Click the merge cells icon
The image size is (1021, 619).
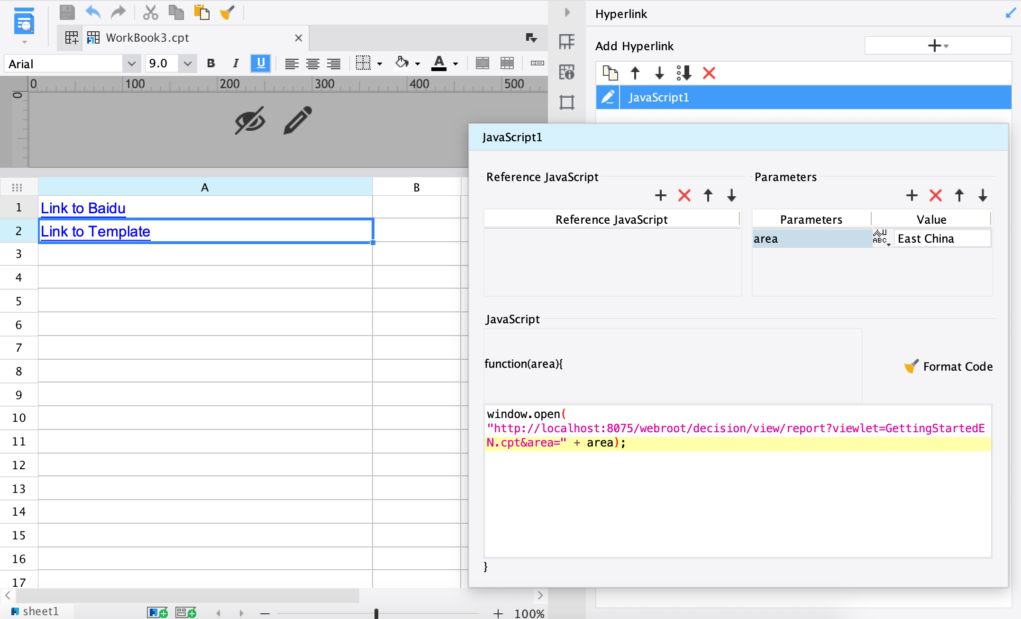click(483, 63)
